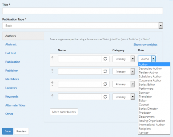Grab the drag handle of the first author row
The image size is (173, 137).
(52, 57)
